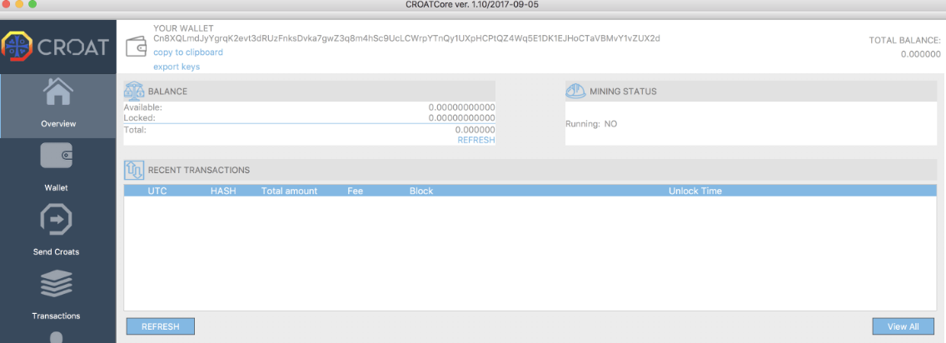The image size is (946, 343).
Task: Open Send Croats arrow icon
Action: (56, 220)
